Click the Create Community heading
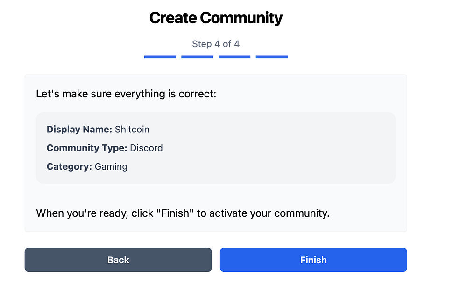 pos(216,18)
